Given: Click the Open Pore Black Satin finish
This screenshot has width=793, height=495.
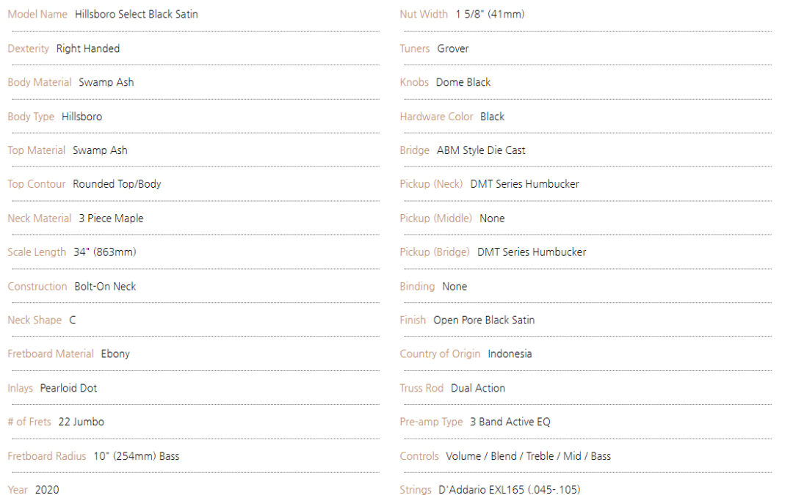Looking at the screenshot, I should pyautogui.click(x=484, y=320).
